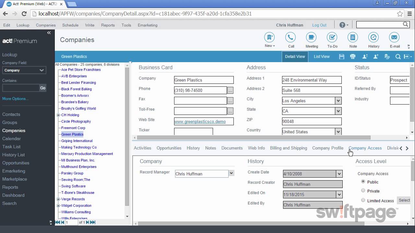Open the export arrow dropdown in blue bar
415x233 pixels.
(408, 57)
